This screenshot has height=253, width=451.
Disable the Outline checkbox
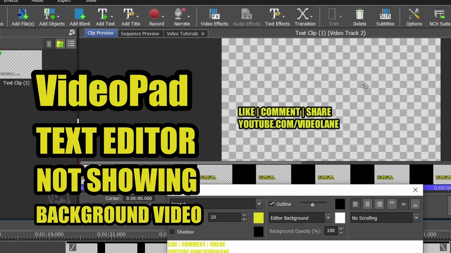tap(272, 204)
